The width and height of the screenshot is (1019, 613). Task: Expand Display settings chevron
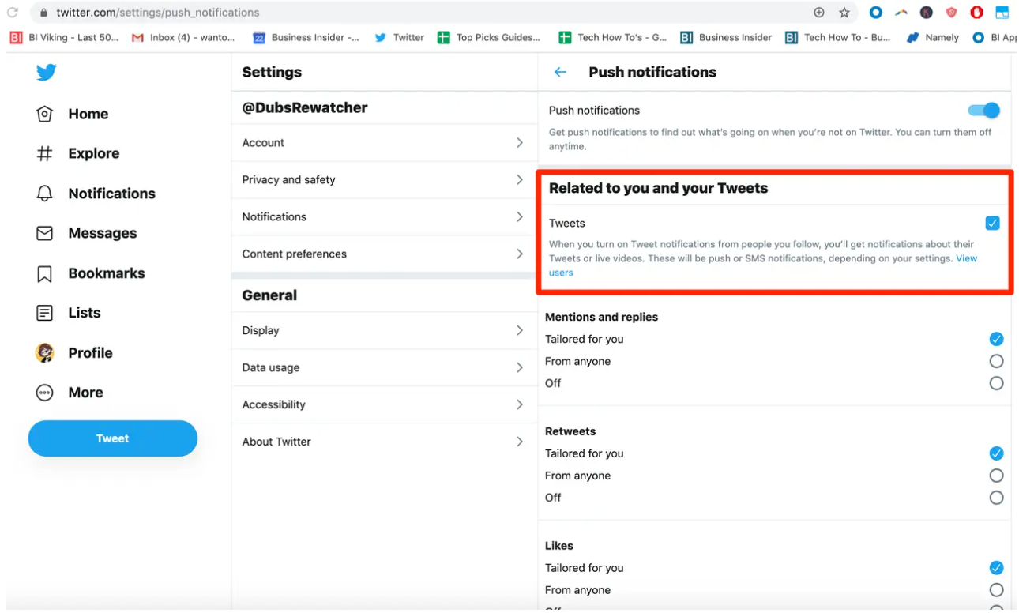(520, 330)
